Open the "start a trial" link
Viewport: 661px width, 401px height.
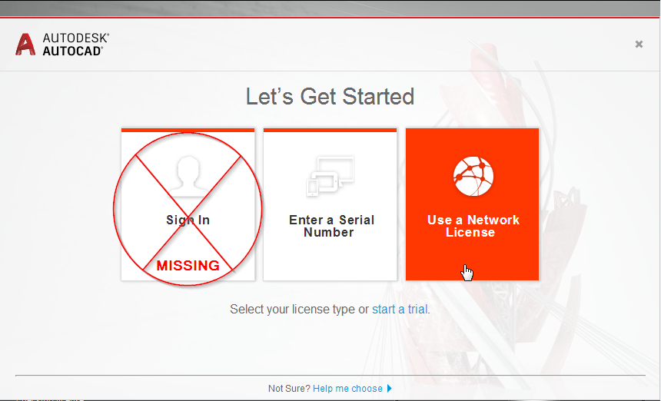tap(400, 309)
